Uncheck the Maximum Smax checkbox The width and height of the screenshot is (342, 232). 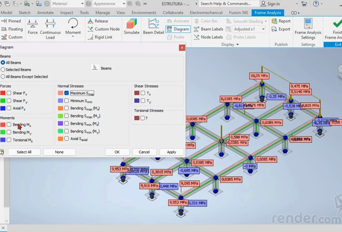67,93
